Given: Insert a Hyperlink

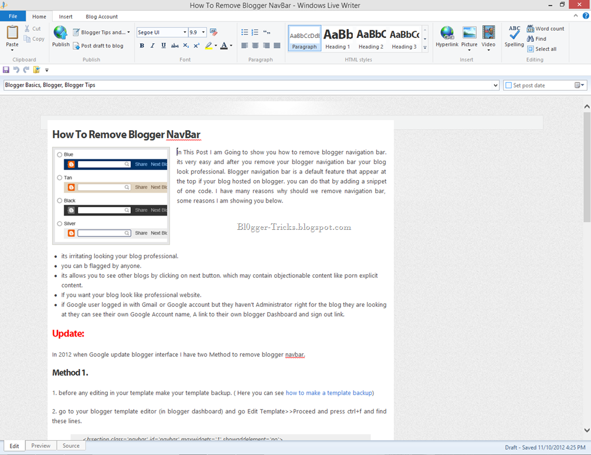Looking at the screenshot, I should pos(447,36).
